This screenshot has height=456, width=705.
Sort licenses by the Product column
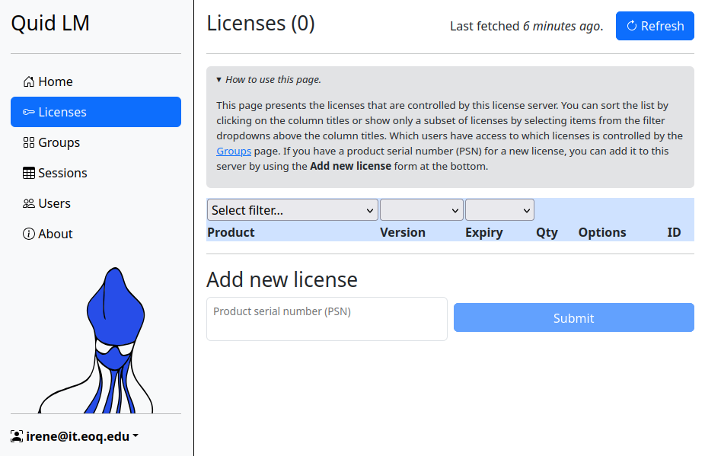pyautogui.click(x=231, y=232)
